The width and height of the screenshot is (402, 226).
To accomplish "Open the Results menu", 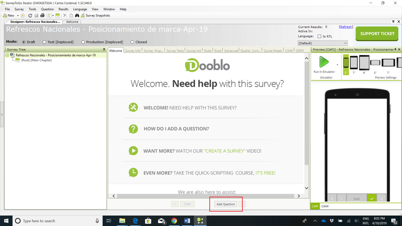I will click(63, 9).
